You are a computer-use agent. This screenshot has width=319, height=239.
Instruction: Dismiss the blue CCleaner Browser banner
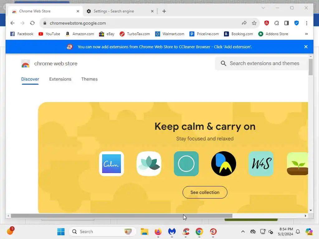pyautogui.click(x=306, y=47)
